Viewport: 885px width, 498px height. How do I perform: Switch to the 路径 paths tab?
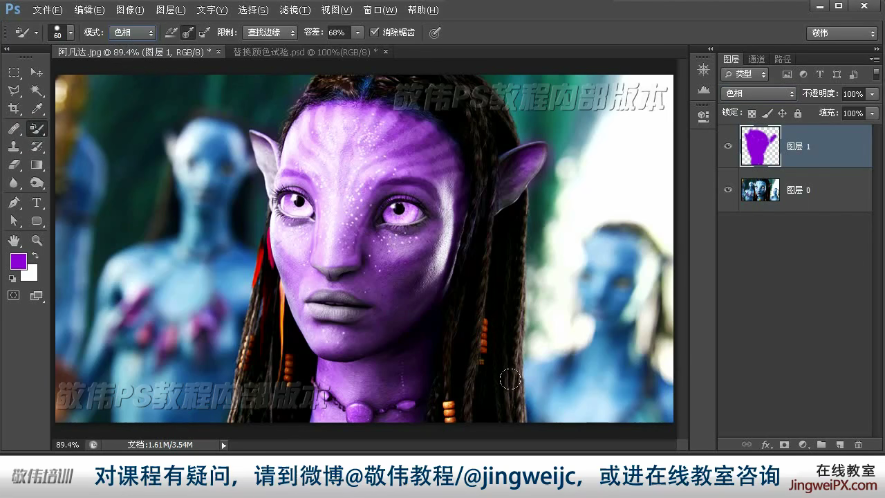(783, 59)
